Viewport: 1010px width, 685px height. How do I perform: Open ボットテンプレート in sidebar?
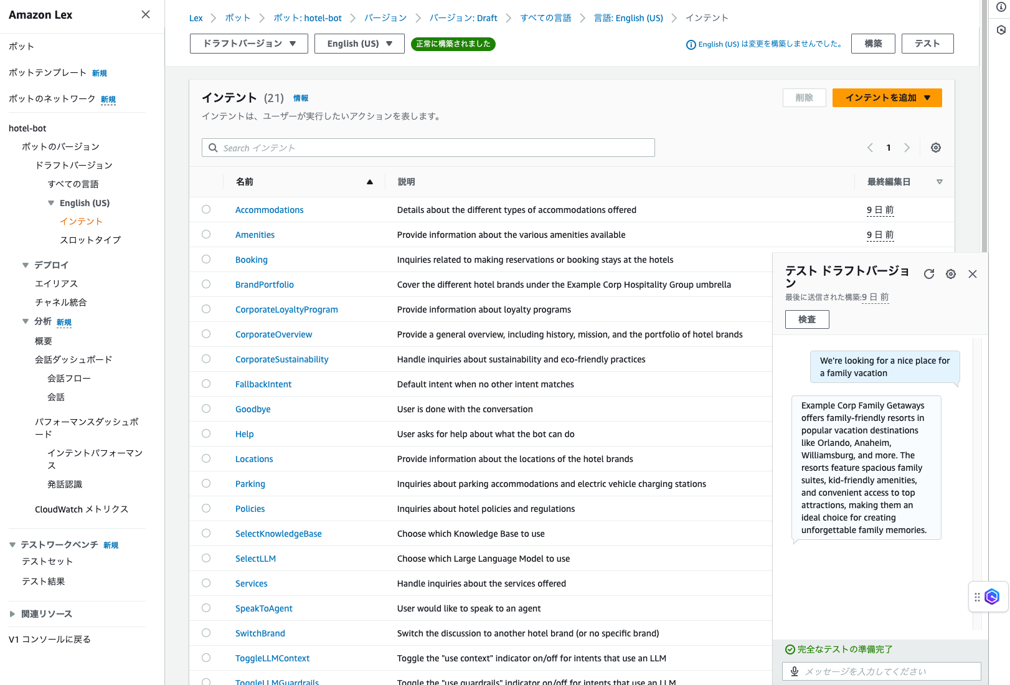47,73
